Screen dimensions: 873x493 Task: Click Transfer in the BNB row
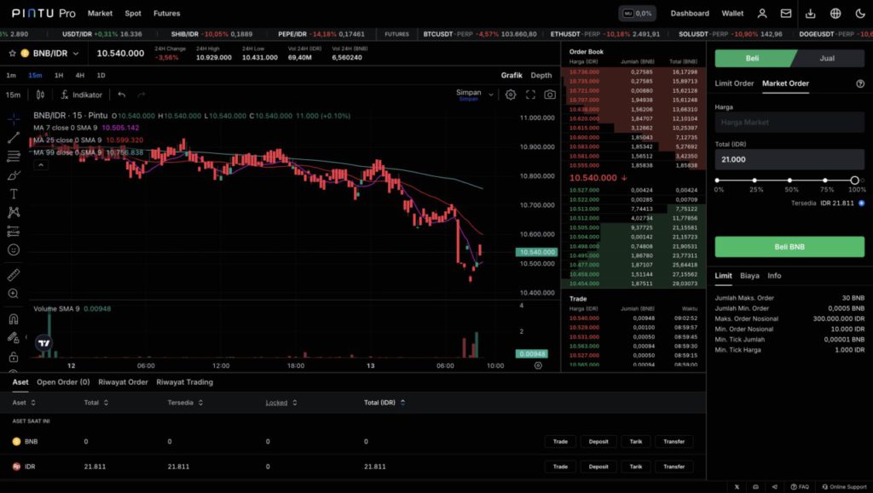coord(674,441)
